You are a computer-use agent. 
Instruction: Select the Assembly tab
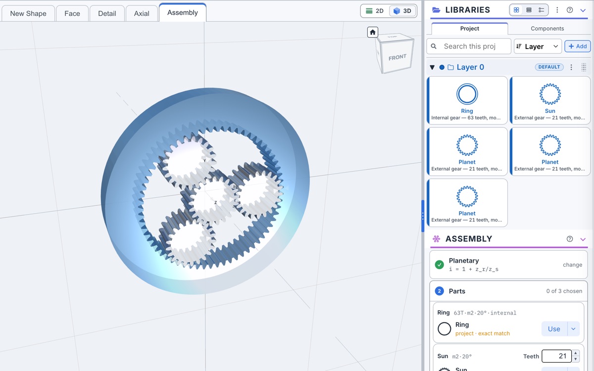[x=183, y=12]
